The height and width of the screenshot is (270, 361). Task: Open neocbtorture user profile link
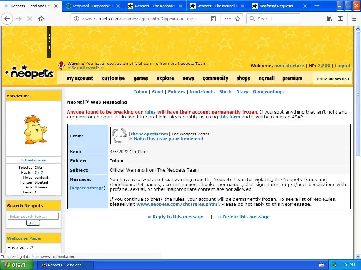tap(289, 66)
